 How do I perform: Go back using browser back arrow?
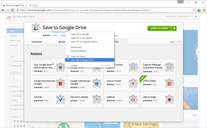(x=3, y=10)
